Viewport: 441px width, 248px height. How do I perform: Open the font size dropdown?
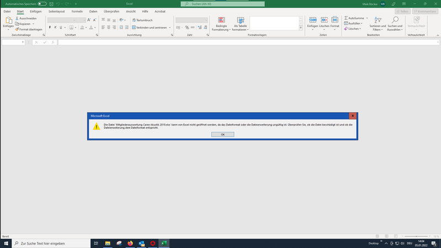(x=84, y=20)
